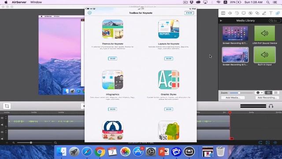Screen dimensions: 282x159
Task: Click the Media Library search field
Action: tap(275, 21)
